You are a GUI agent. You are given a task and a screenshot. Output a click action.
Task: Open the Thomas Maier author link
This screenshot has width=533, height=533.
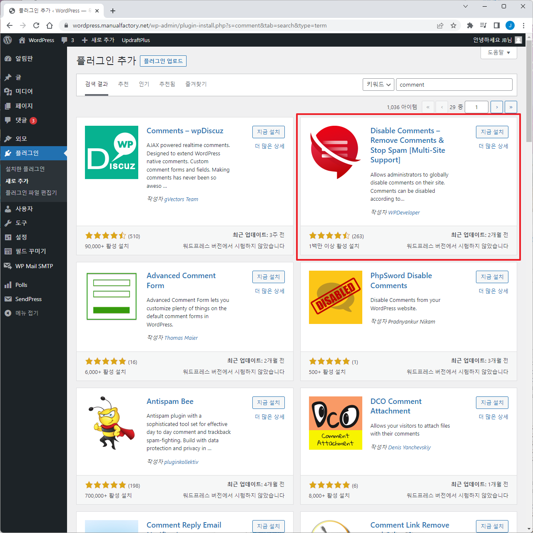pyautogui.click(x=181, y=338)
